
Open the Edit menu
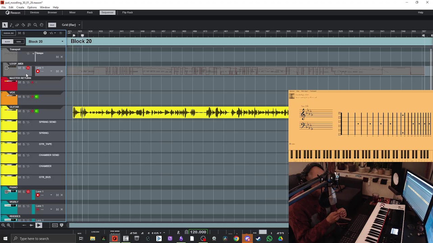coord(11,7)
